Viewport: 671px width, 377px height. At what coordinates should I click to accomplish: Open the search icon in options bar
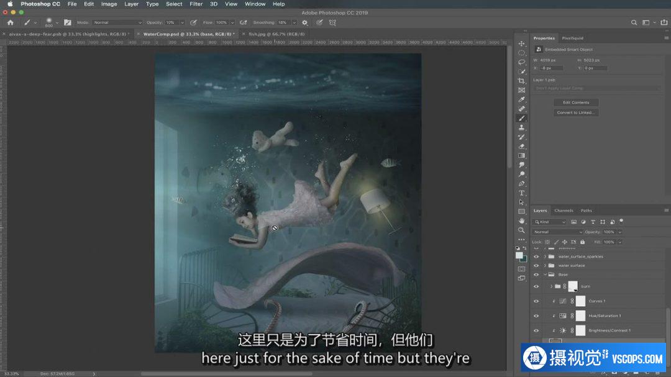[634, 23]
